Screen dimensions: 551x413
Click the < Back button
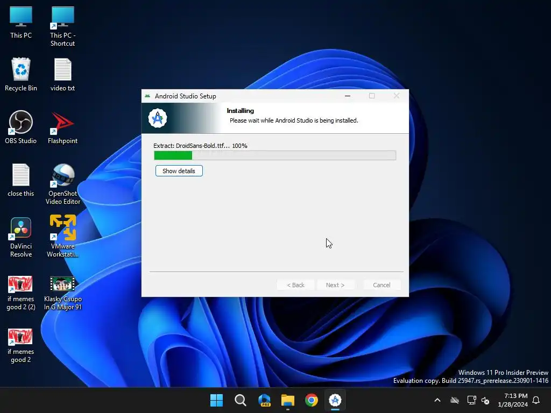pyautogui.click(x=295, y=285)
